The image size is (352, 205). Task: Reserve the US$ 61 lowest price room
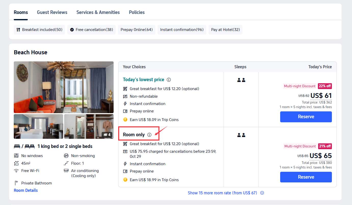(x=306, y=117)
